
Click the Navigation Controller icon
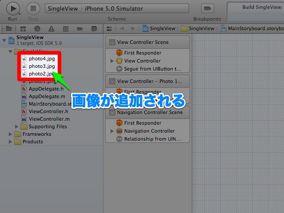click(119, 131)
